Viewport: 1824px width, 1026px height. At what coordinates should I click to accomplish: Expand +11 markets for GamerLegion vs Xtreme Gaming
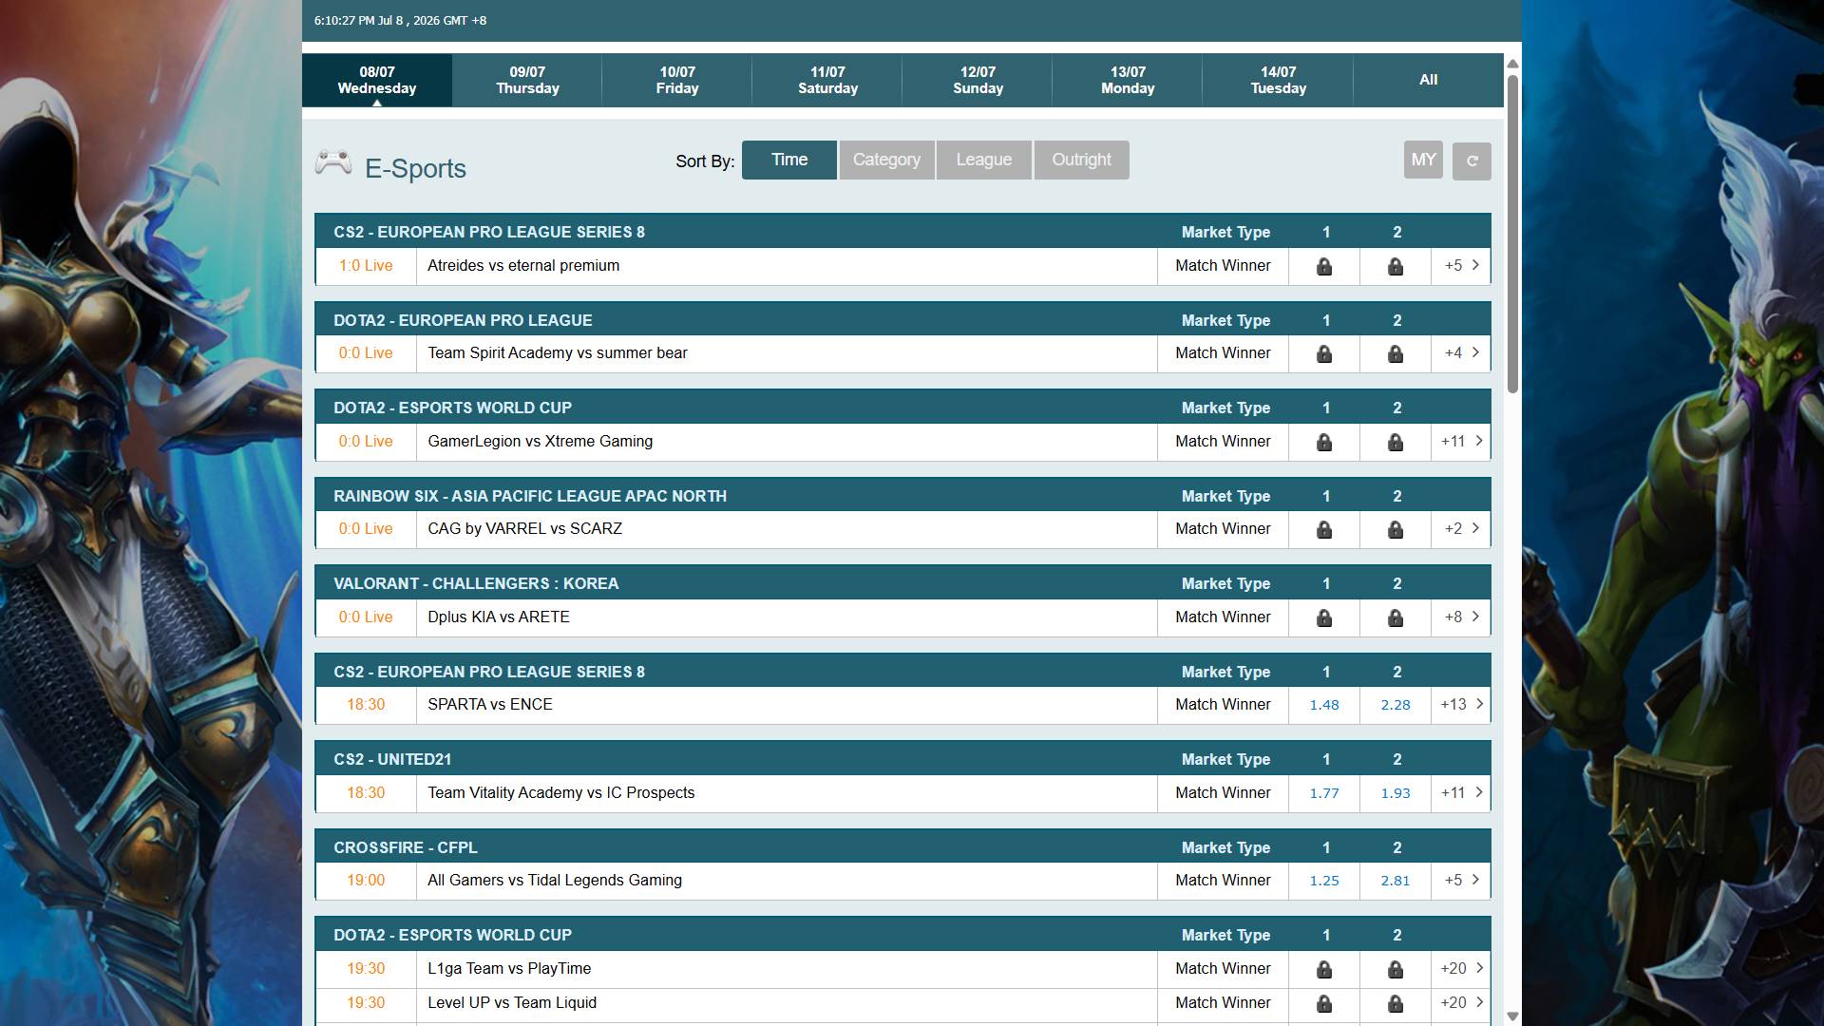pyautogui.click(x=1461, y=442)
